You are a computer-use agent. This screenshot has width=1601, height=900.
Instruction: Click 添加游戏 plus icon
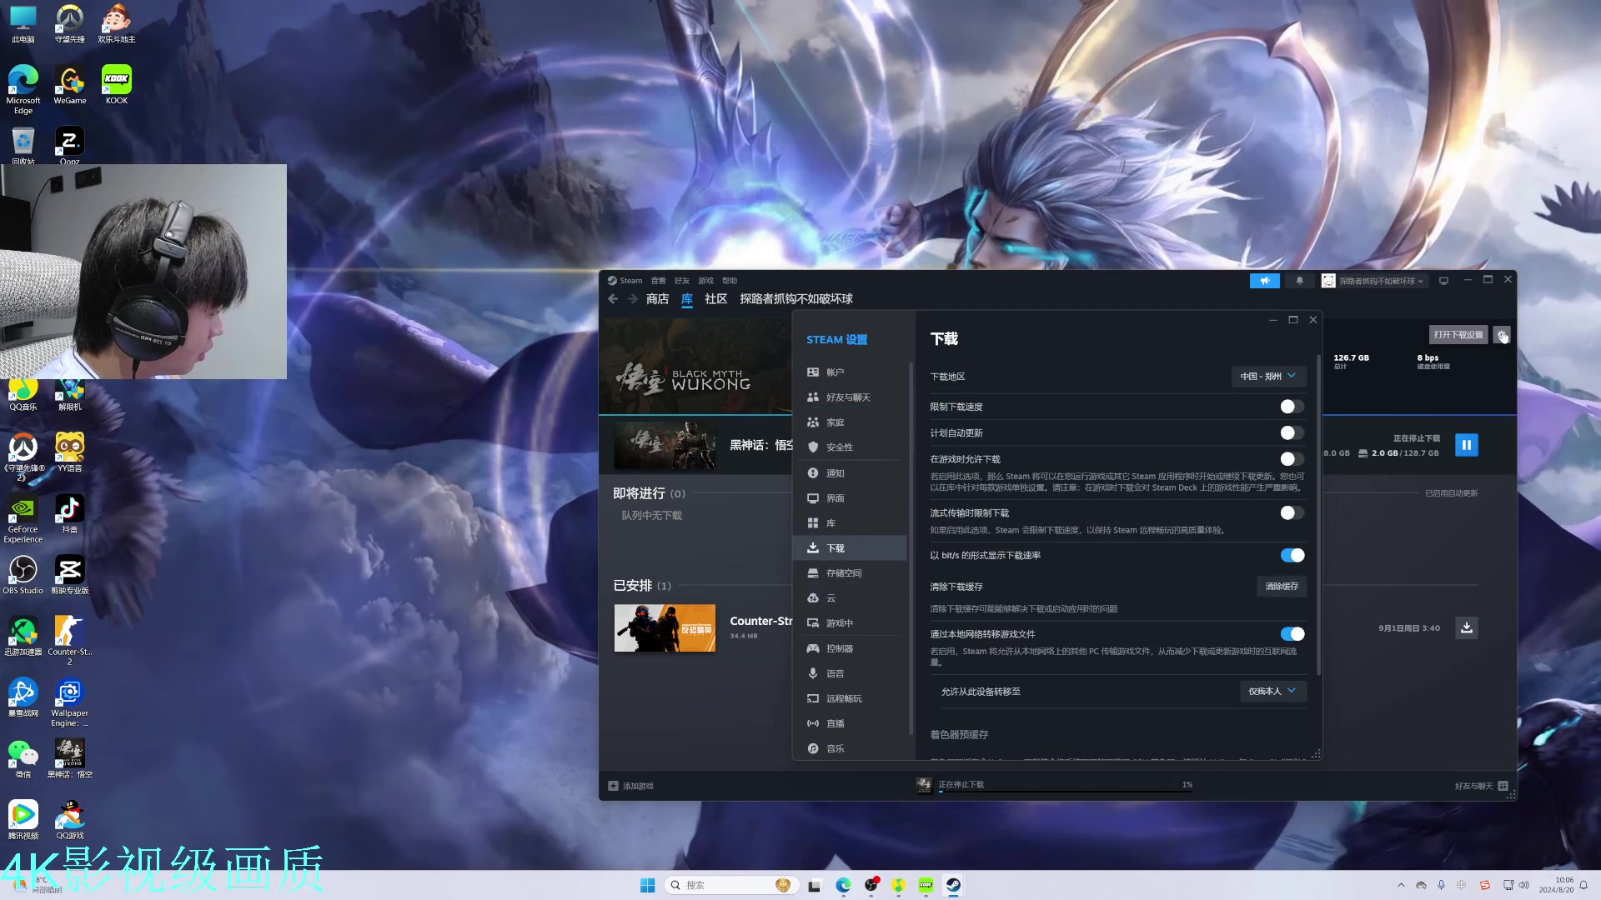pos(613,786)
